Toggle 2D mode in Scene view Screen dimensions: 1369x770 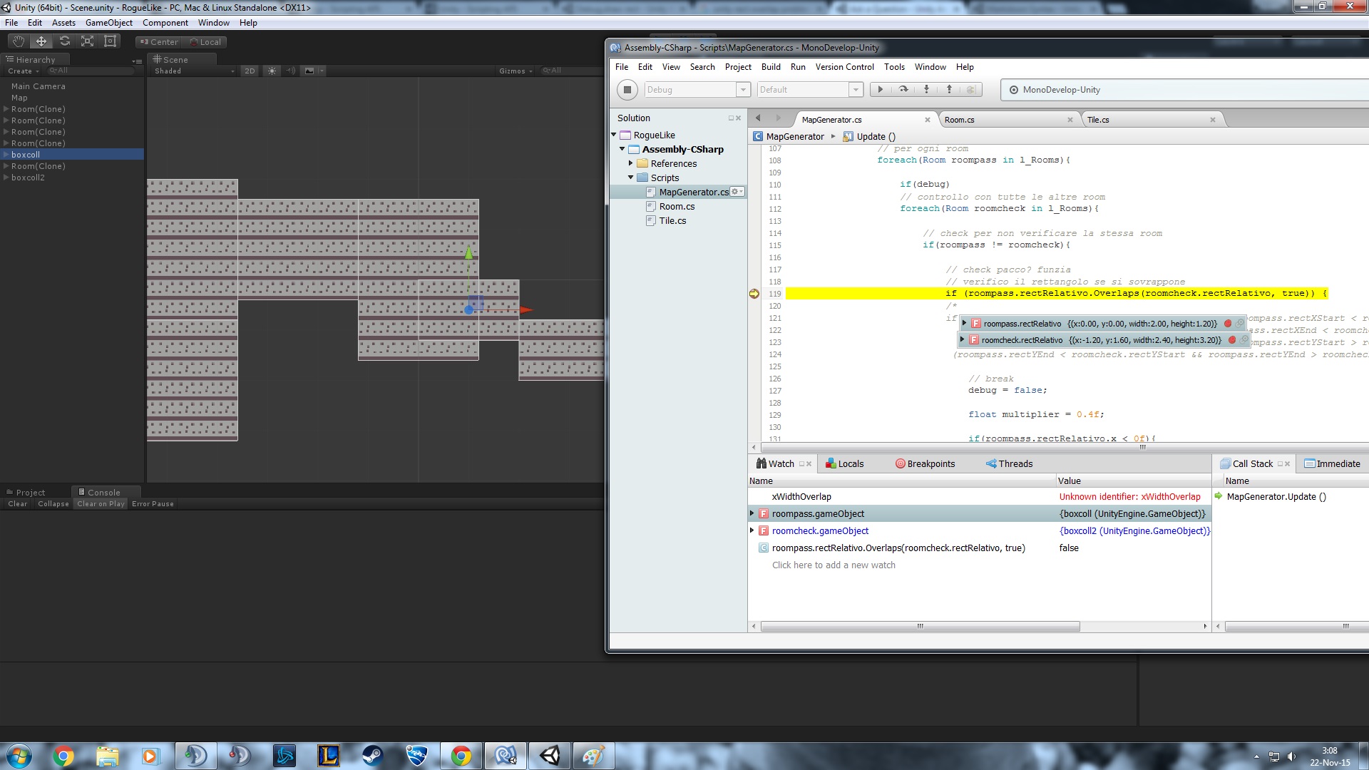pyautogui.click(x=250, y=71)
